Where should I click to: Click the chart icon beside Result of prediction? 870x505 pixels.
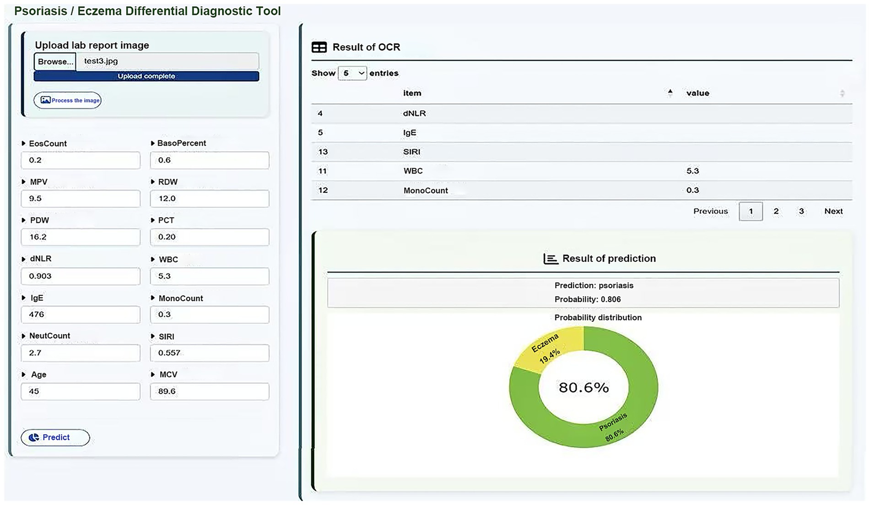550,259
